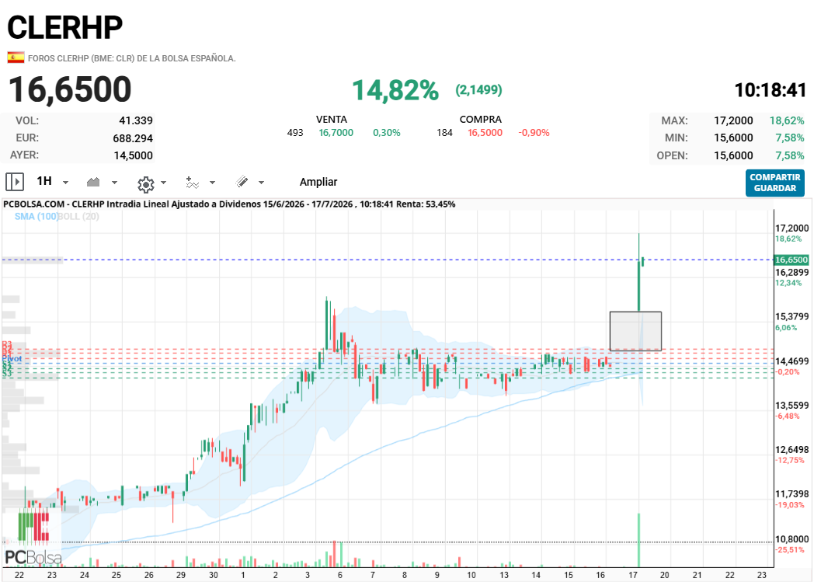Screen dimensions: 814x582
Task: Expand the settings gear dropdown arrow
Action: click(164, 183)
